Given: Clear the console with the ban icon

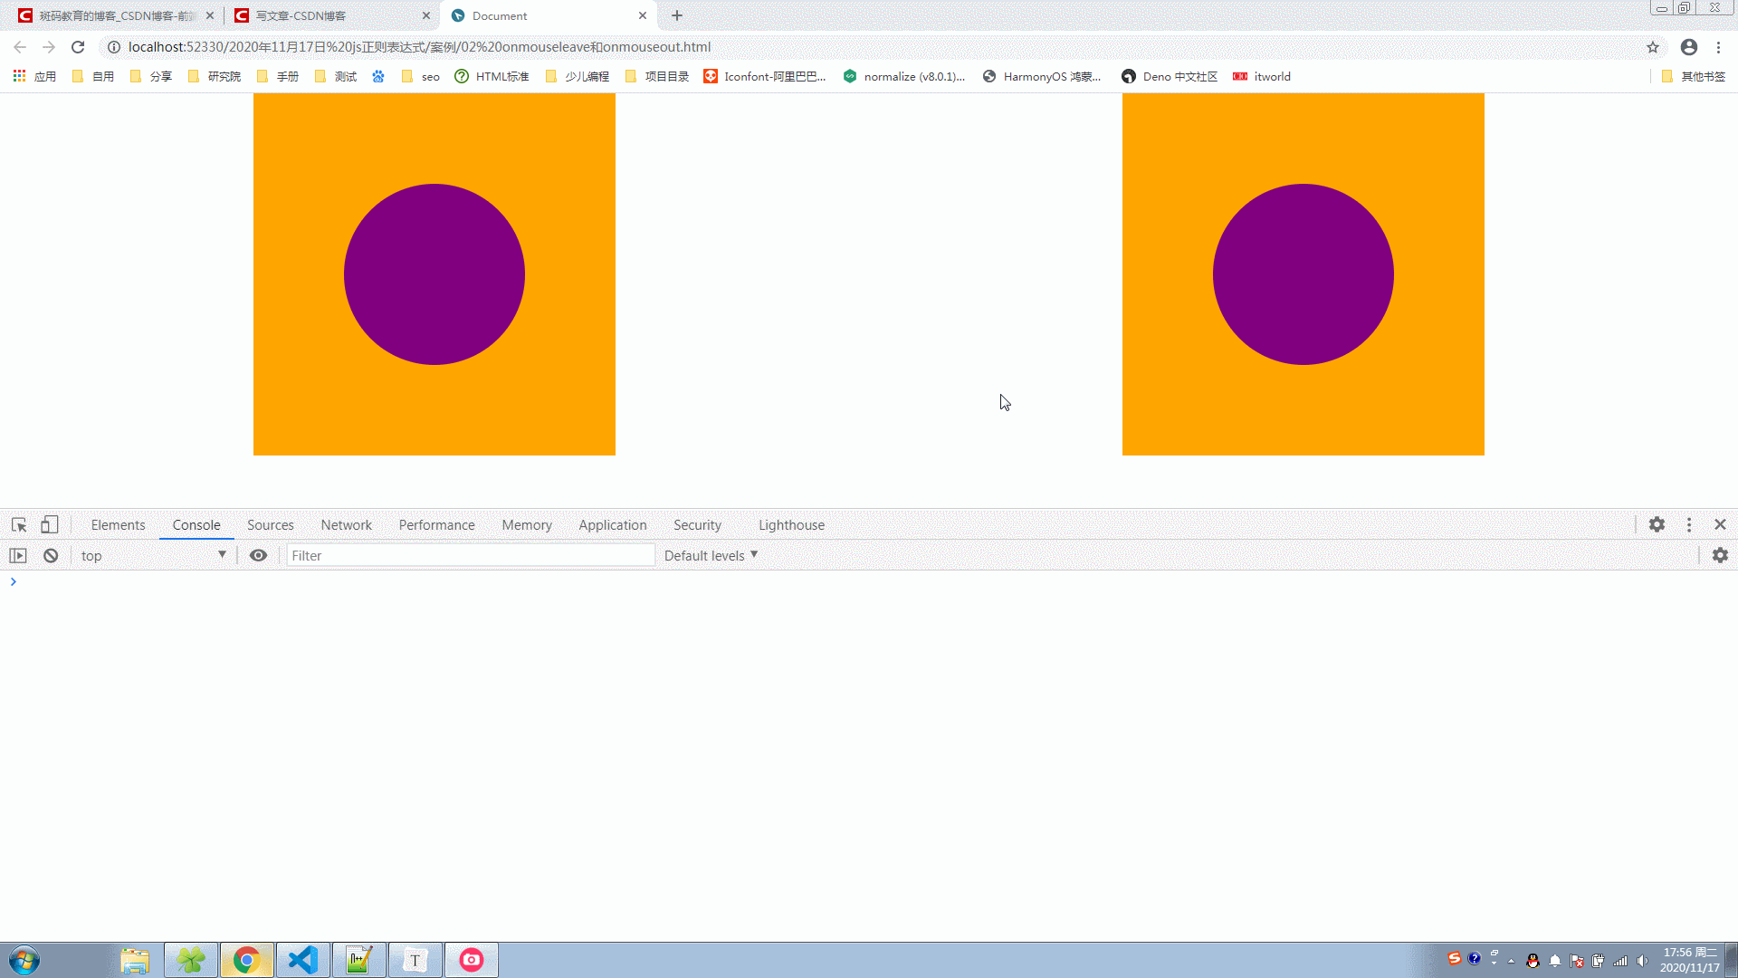Looking at the screenshot, I should (x=51, y=556).
